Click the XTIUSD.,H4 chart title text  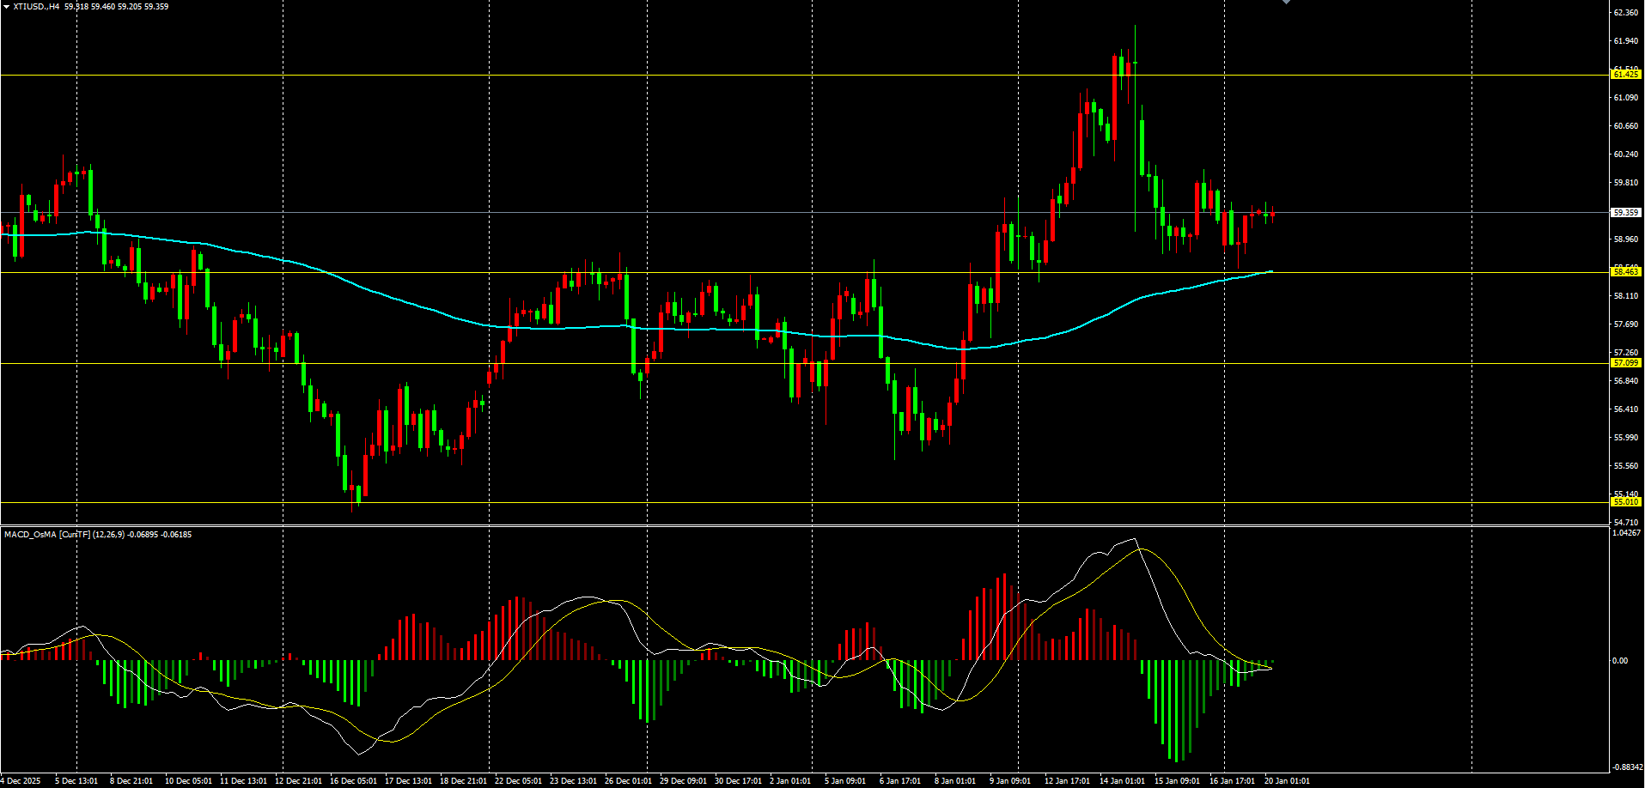(36, 7)
